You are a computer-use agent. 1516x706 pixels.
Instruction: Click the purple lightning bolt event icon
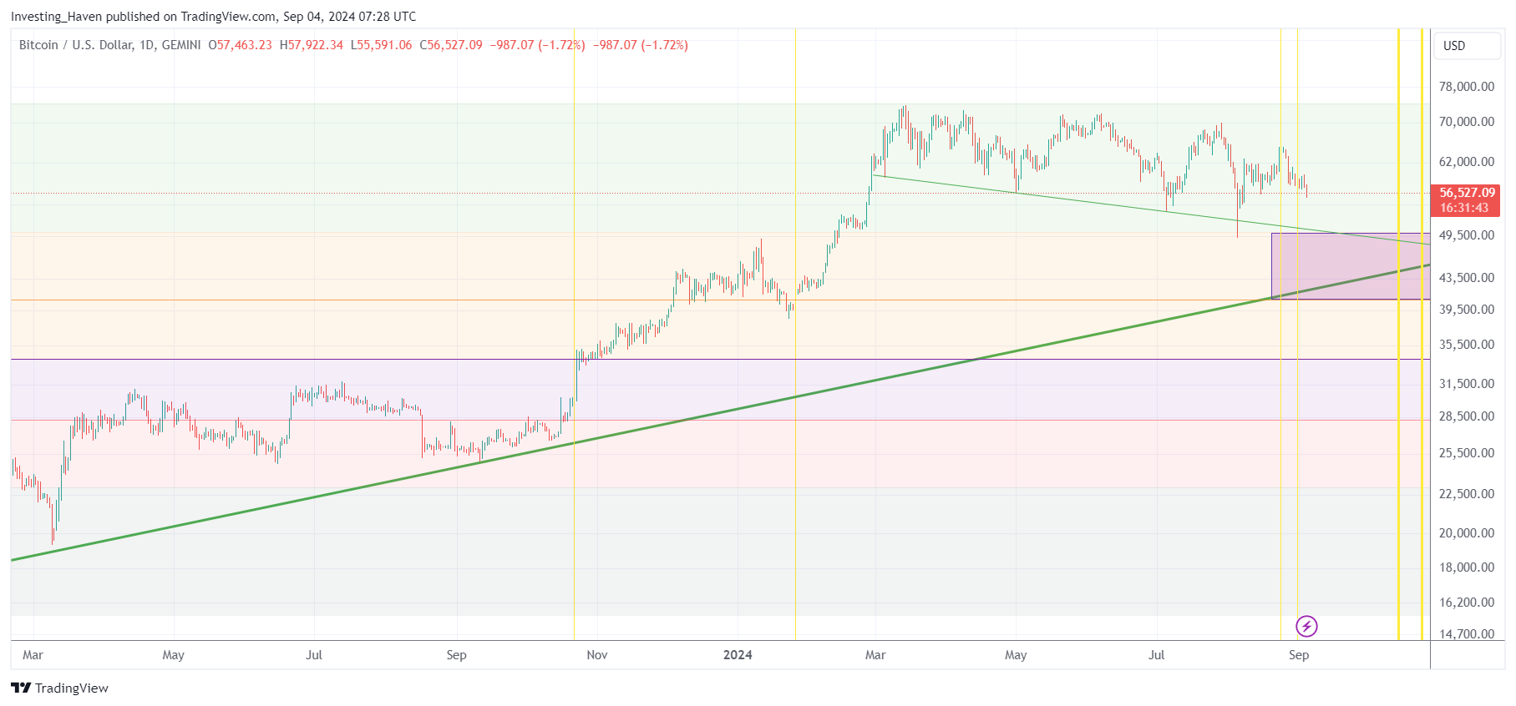[1306, 626]
